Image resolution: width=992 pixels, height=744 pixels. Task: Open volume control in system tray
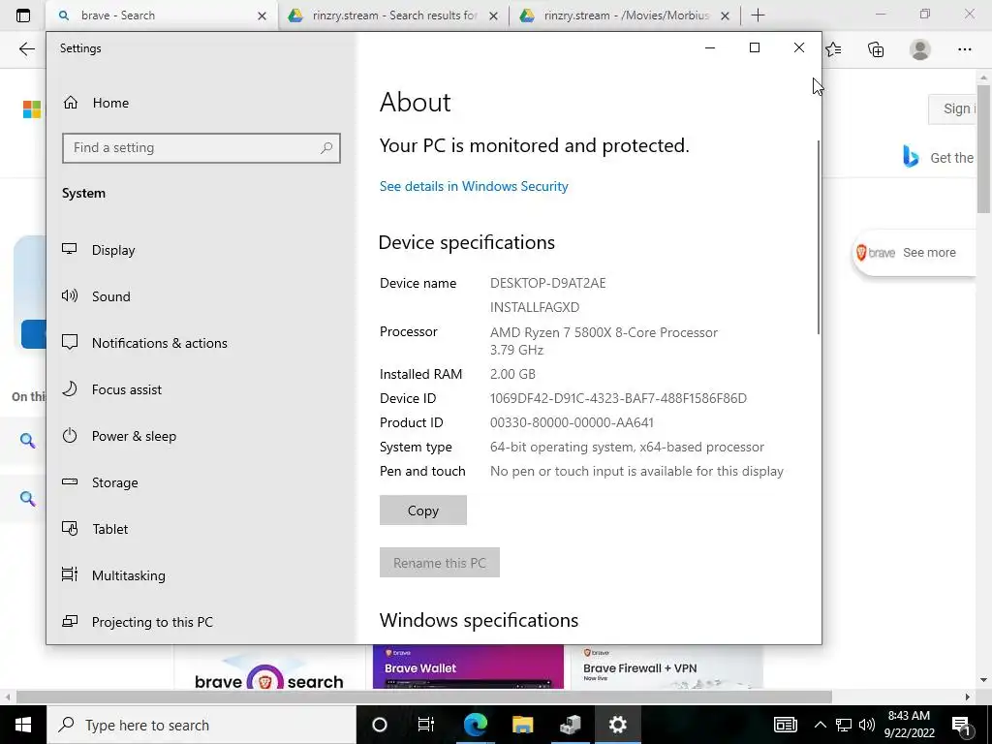tap(867, 725)
